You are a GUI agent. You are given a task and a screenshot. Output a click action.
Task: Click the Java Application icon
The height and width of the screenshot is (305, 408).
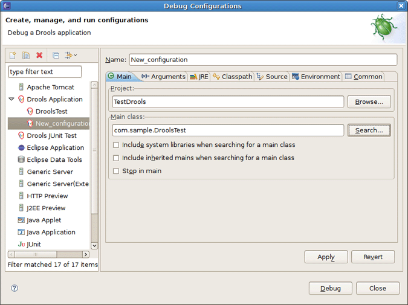[21, 232]
